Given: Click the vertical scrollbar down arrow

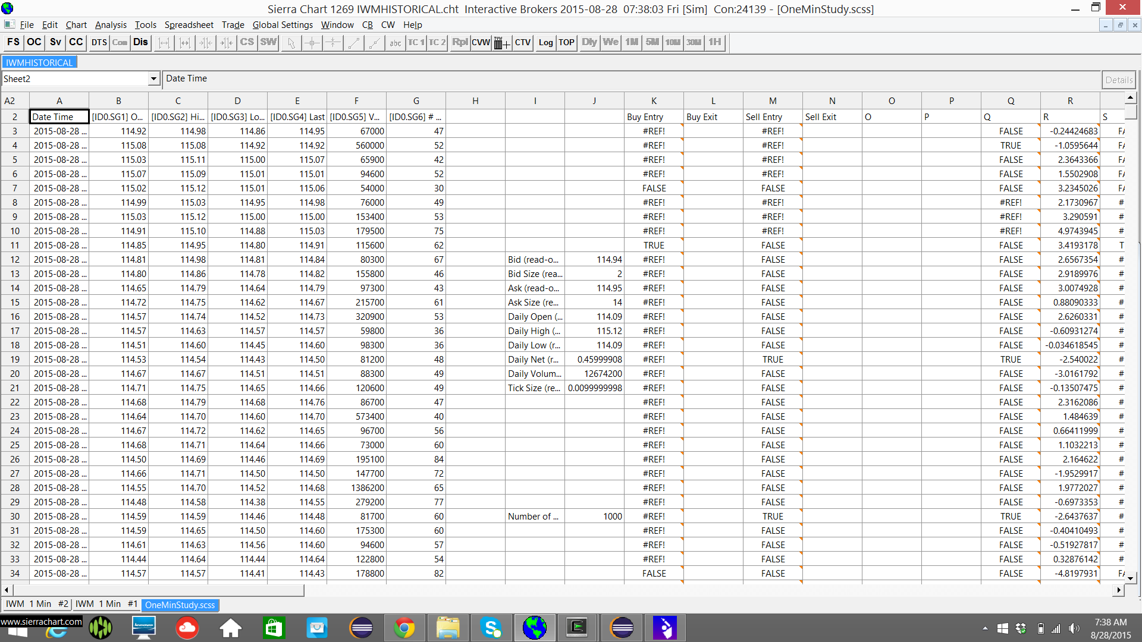Looking at the screenshot, I should click(x=1131, y=577).
